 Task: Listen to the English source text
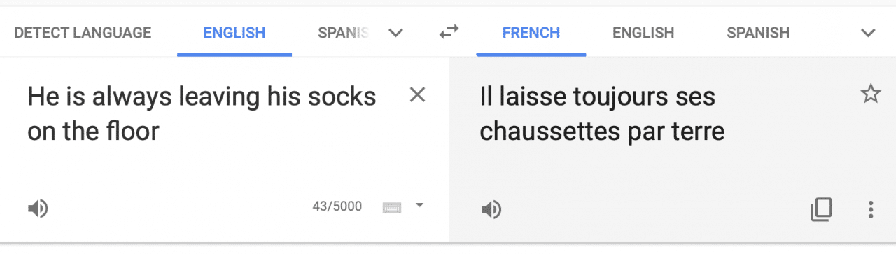[38, 209]
